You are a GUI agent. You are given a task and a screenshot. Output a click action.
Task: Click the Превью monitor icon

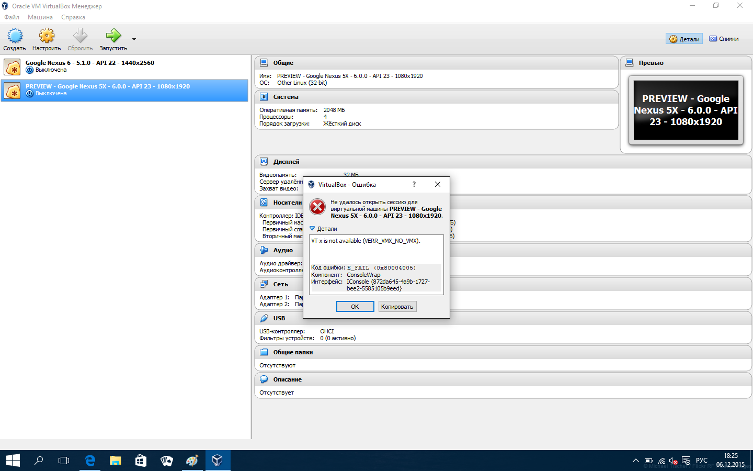pos(630,62)
